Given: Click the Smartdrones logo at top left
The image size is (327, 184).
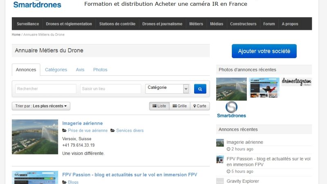Looking at the screenshot, I should [37, 4].
